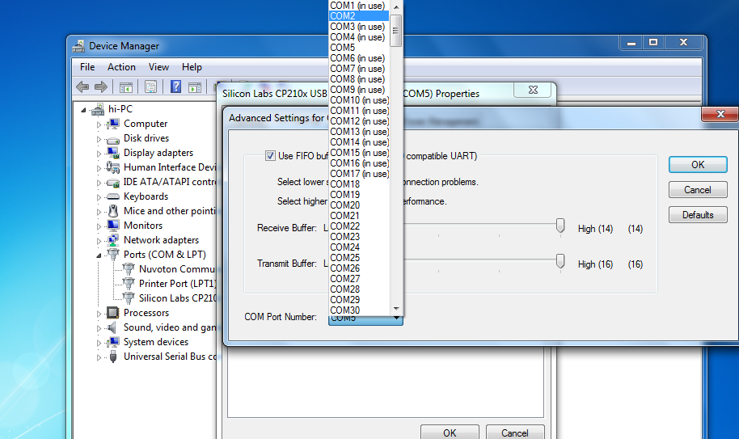
Task: Select the Keyboards category icon
Action: [x=113, y=196]
